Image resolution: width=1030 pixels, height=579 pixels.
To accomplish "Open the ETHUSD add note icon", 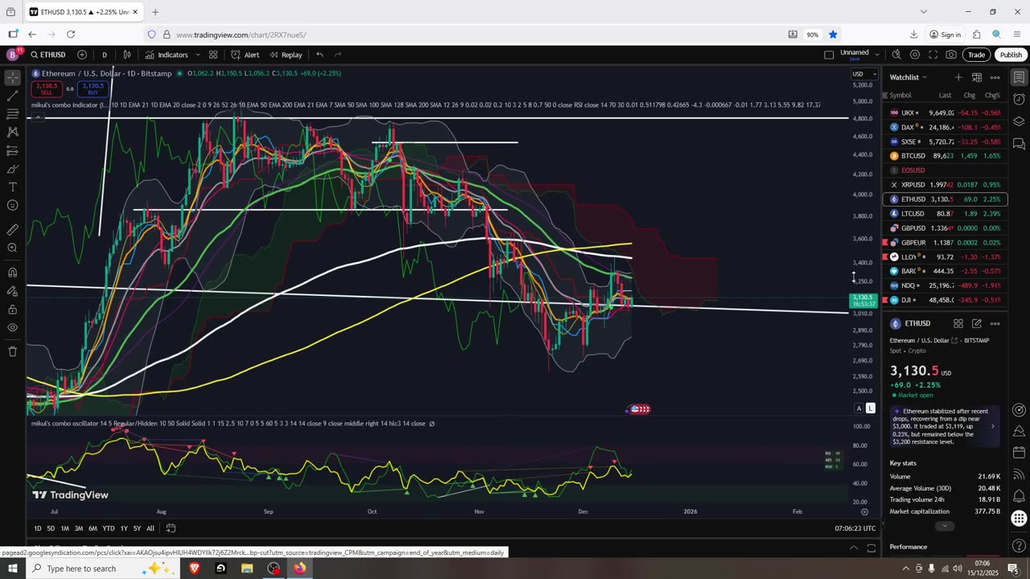I will pyautogui.click(x=976, y=323).
